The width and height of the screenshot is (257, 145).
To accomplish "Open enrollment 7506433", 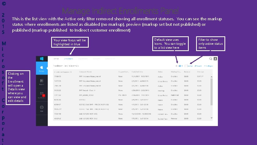I will (57, 77).
